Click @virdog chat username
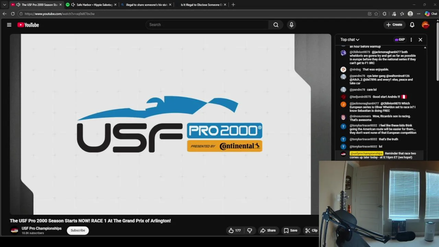Viewport: 439px width, 247px height. 355,70
